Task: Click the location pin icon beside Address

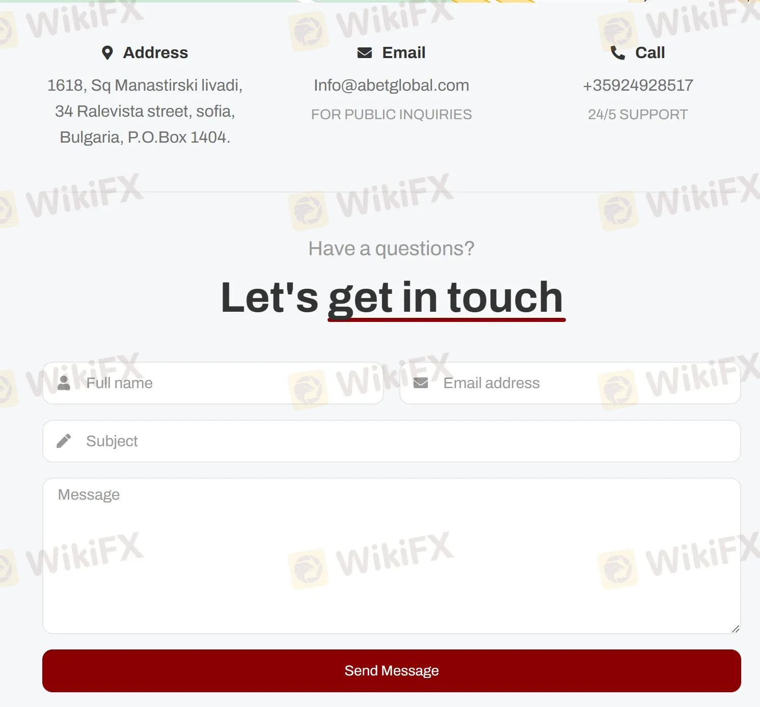Action: click(107, 53)
